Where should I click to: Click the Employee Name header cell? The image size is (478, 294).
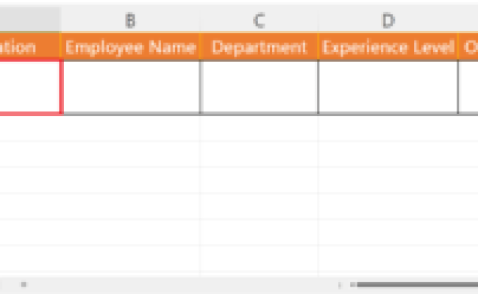[130, 46]
